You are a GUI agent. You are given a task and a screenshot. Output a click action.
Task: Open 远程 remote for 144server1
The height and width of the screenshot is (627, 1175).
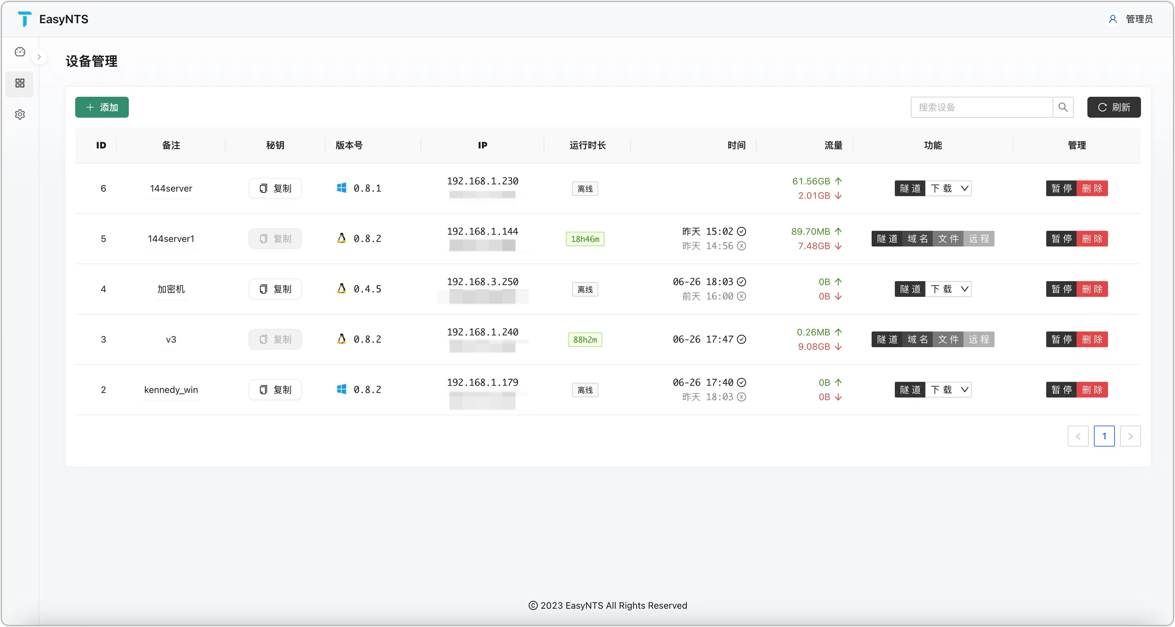(979, 239)
